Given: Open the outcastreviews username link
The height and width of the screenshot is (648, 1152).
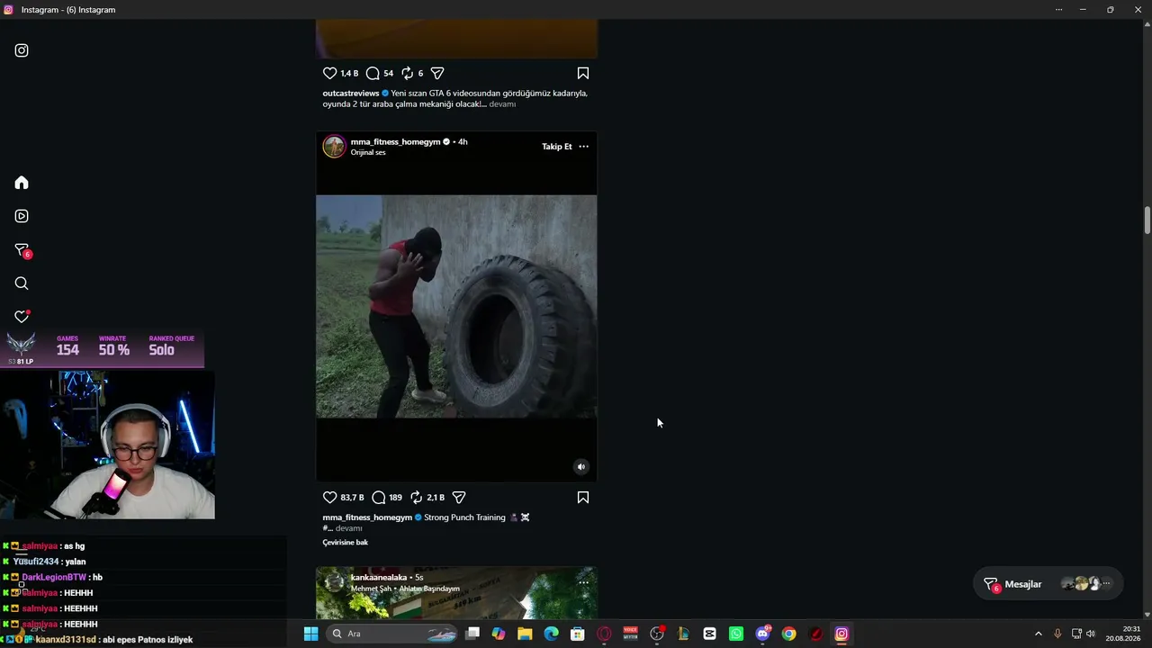Looking at the screenshot, I should pyautogui.click(x=351, y=93).
